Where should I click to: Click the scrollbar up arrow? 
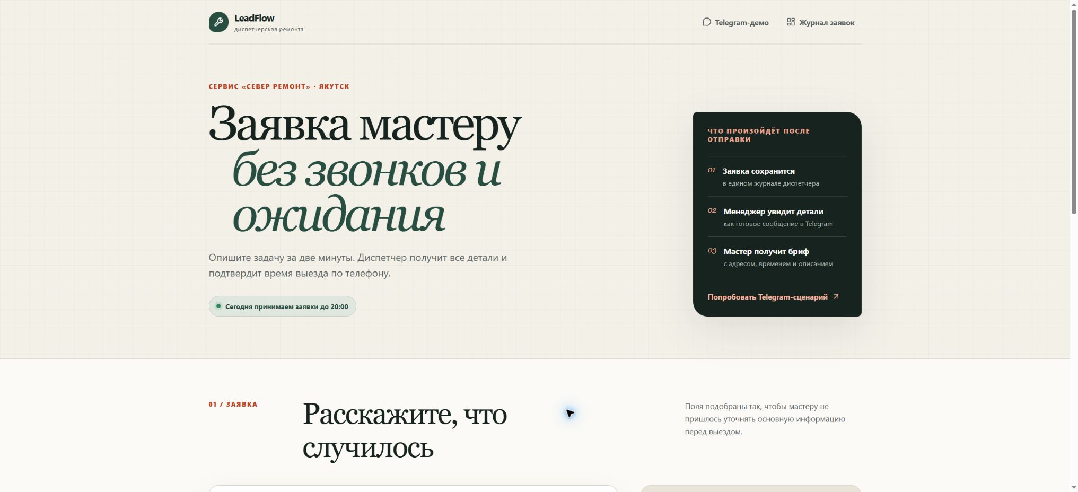1074,4
